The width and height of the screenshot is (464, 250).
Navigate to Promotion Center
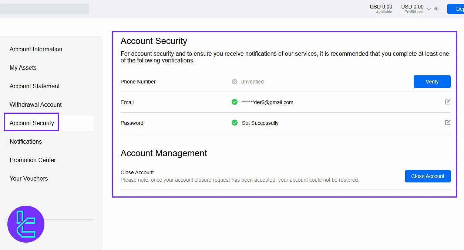pos(33,160)
